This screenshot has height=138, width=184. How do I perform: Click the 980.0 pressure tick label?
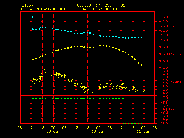[x=164, y=54]
